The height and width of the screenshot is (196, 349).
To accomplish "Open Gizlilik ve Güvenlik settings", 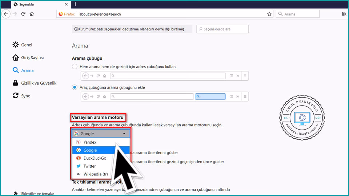I will 35,83.
